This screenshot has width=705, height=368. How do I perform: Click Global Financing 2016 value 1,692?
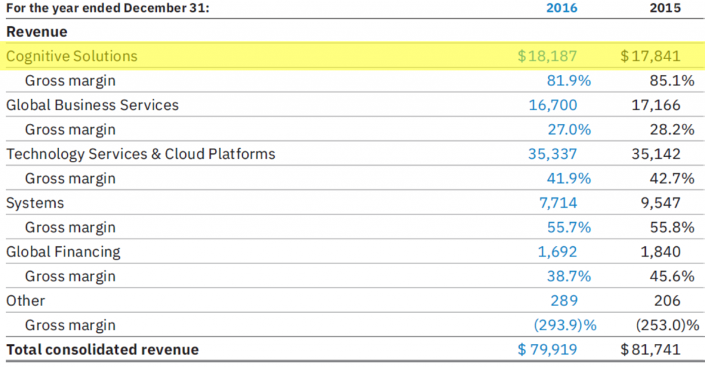[x=558, y=252]
